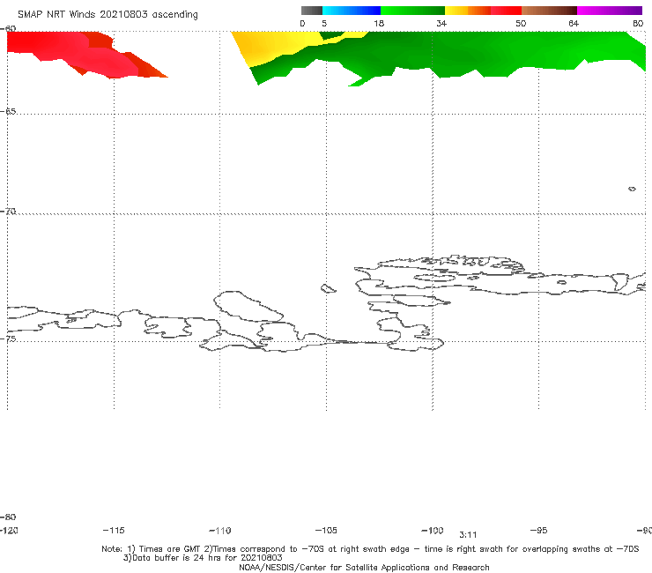652x573 pixels.
Task: Click the latitude label '-80'
Action: [x=8, y=517]
